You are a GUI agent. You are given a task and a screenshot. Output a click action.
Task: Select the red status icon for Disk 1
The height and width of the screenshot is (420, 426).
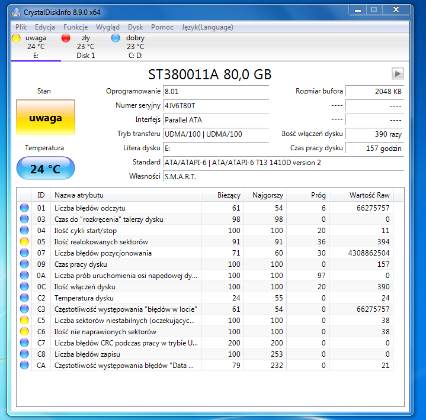(x=66, y=38)
